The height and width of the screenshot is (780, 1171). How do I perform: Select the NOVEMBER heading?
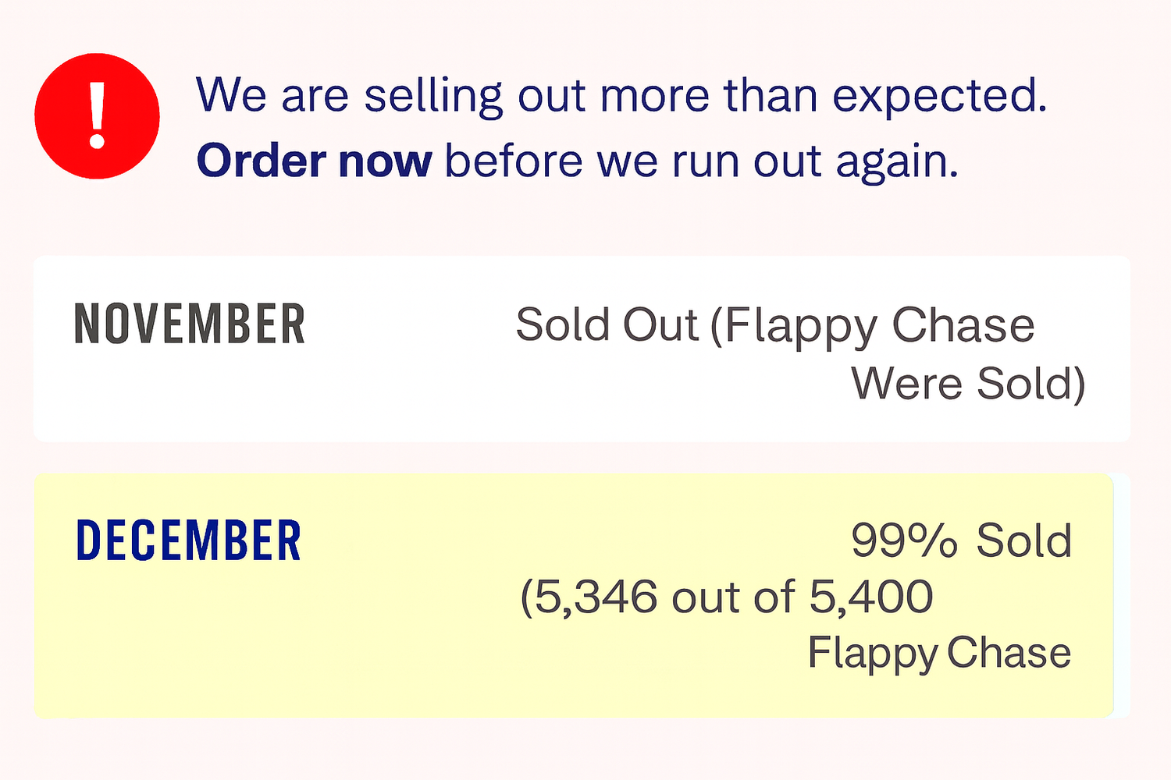coord(190,324)
